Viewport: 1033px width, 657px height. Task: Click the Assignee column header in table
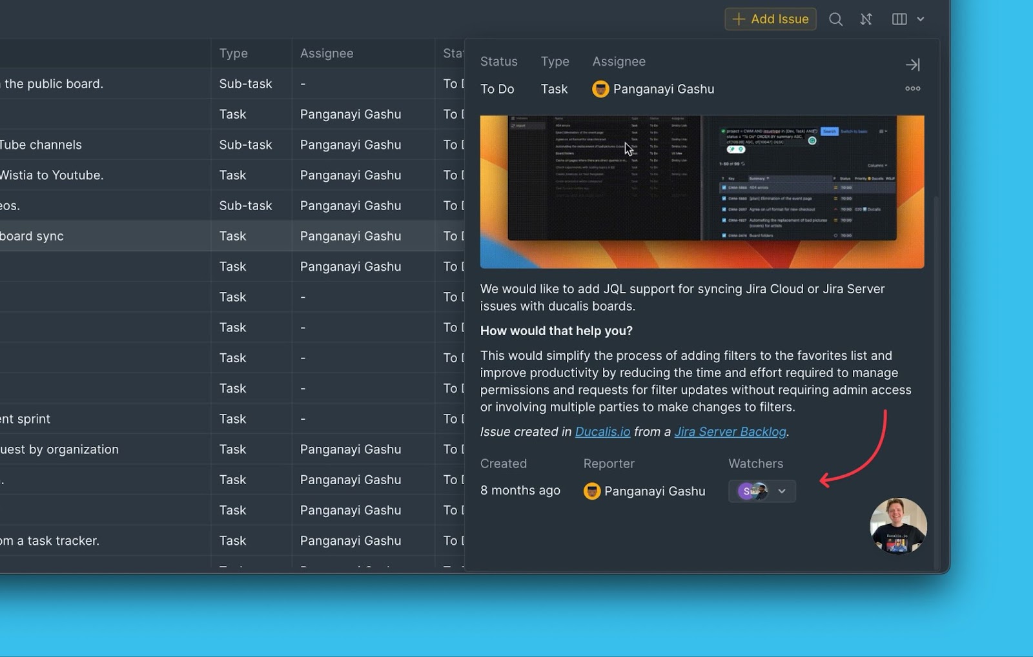[327, 54]
